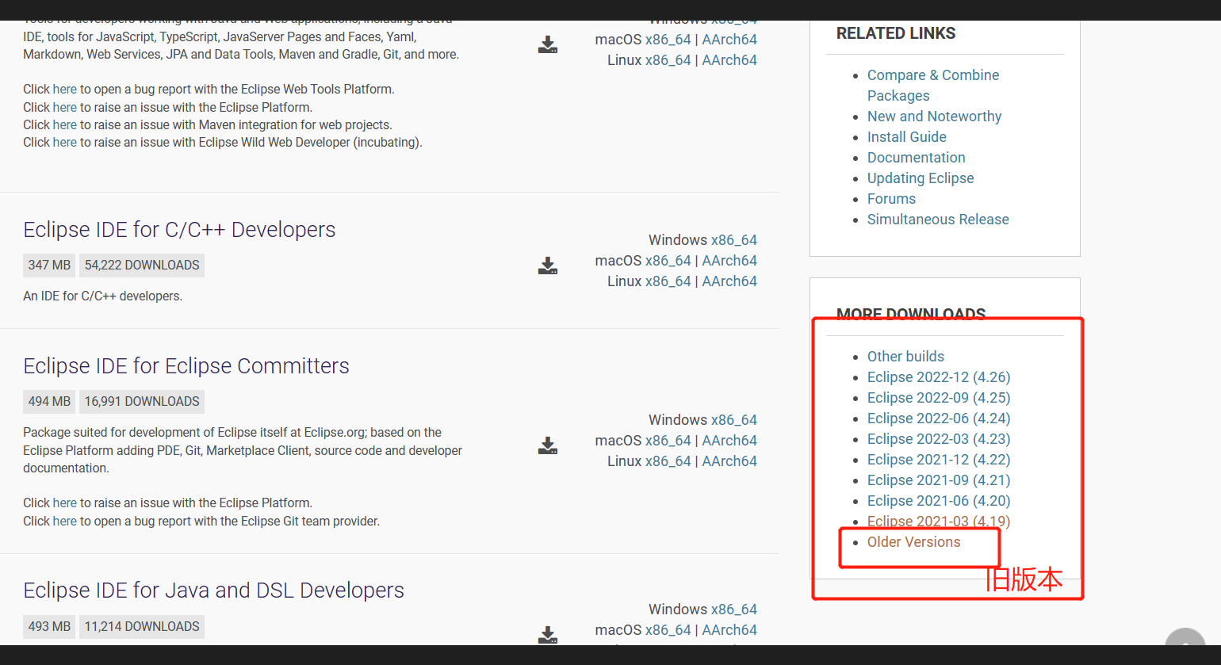Open the Eclipse 2021-03 (4.19) link

(x=939, y=522)
